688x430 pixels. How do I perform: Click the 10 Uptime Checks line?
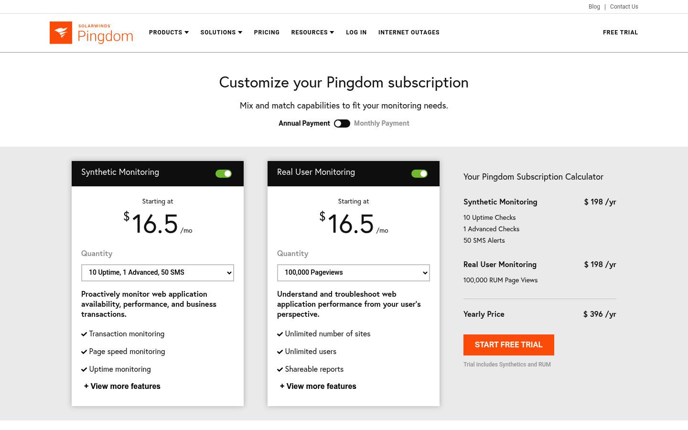(x=490, y=217)
